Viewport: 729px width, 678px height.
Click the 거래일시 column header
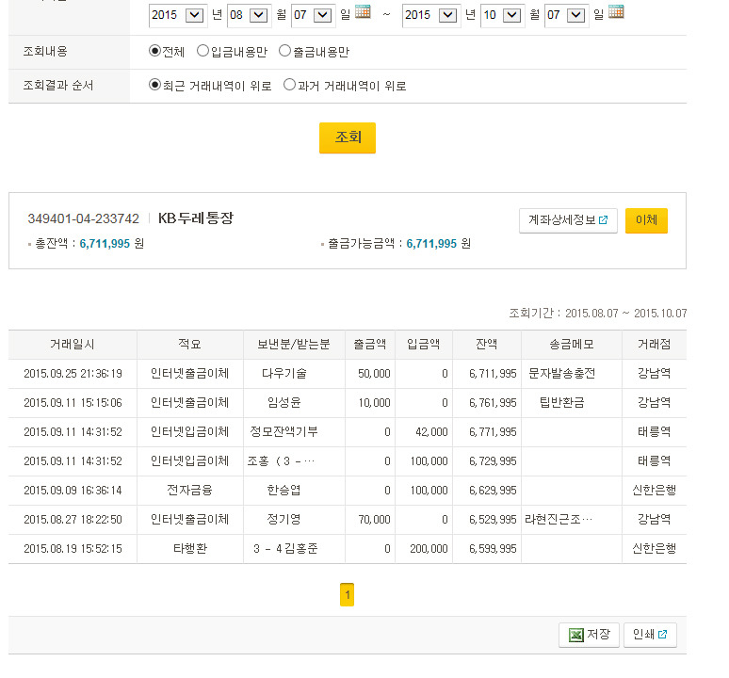coord(73,345)
